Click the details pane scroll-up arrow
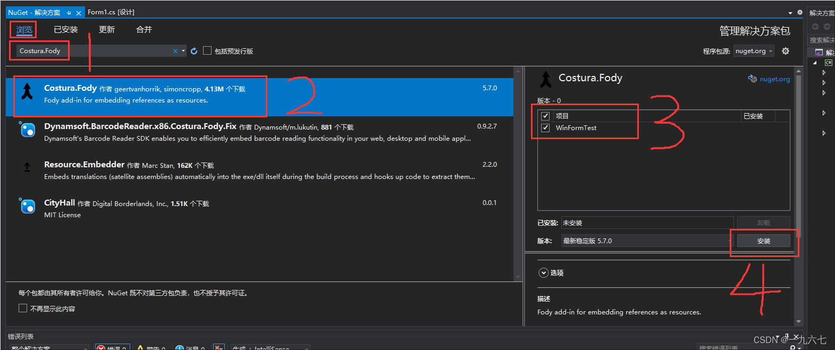 click(798, 71)
